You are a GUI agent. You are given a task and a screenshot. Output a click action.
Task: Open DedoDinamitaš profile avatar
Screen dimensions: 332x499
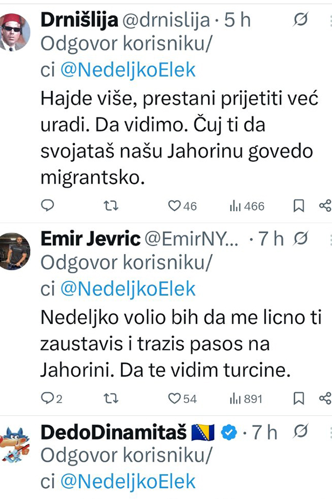pyautogui.click(x=15, y=444)
